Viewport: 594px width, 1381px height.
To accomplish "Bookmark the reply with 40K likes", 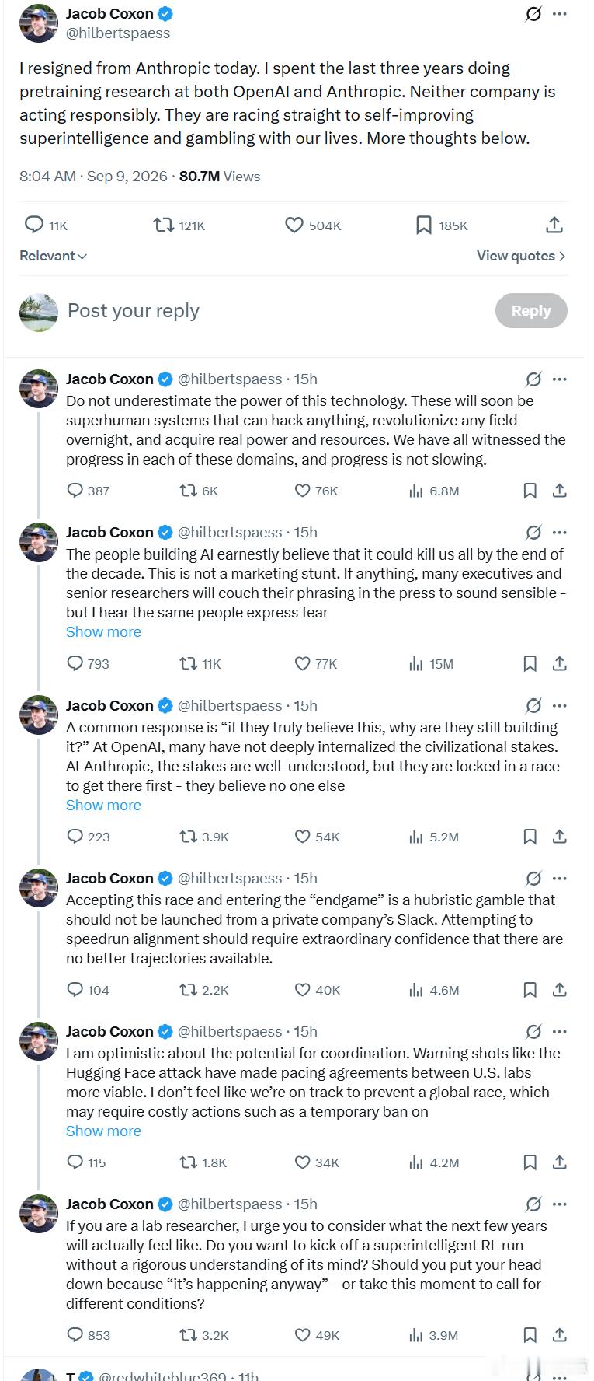I will pyautogui.click(x=530, y=990).
